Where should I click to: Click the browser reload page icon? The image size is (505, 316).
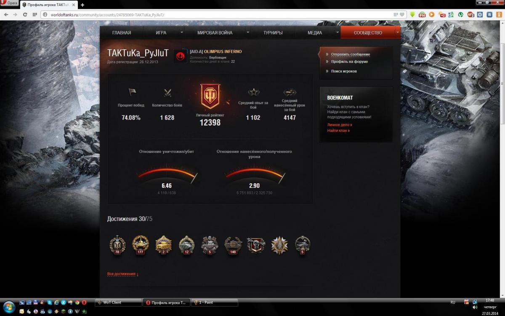pyautogui.click(x=25, y=14)
